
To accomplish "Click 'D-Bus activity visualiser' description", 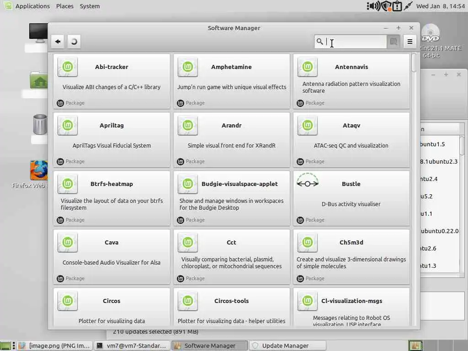I will pyautogui.click(x=351, y=204).
